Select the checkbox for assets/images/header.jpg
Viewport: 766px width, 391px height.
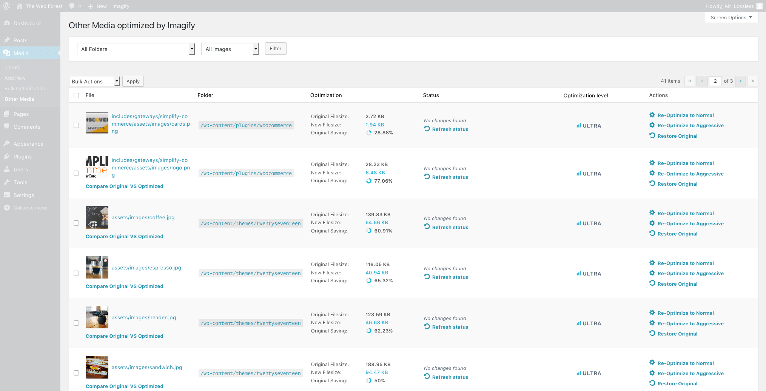[x=76, y=323]
